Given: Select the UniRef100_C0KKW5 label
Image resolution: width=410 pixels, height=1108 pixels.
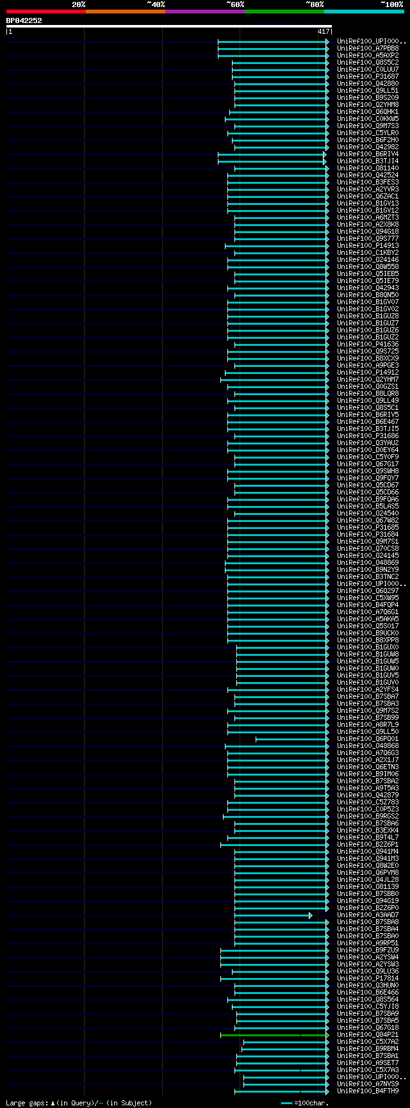Looking at the screenshot, I should point(368,118).
